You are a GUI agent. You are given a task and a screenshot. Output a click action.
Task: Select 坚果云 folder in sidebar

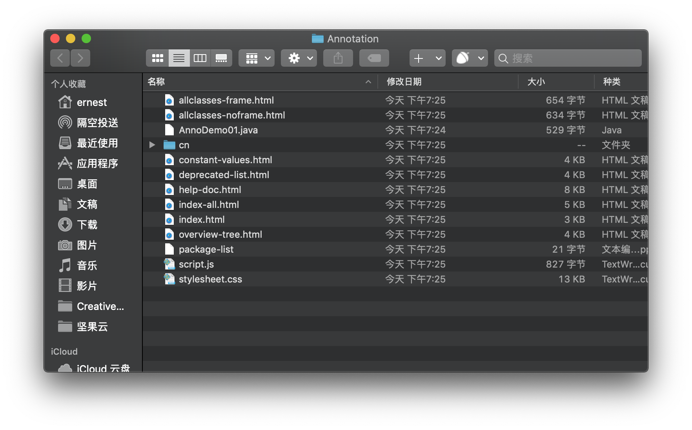click(93, 327)
